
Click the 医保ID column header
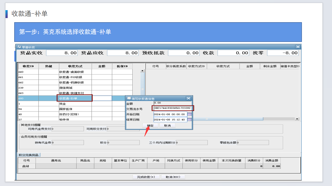[122, 66]
